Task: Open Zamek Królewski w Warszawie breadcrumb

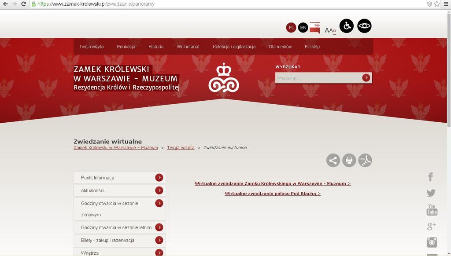Action: coord(116,147)
